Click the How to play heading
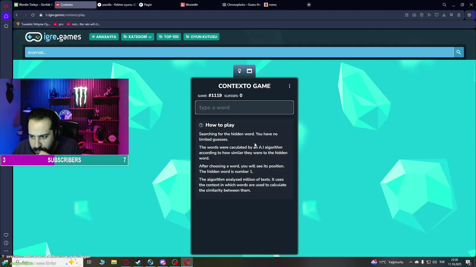The height and width of the screenshot is (267, 476). [x=220, y=125]
